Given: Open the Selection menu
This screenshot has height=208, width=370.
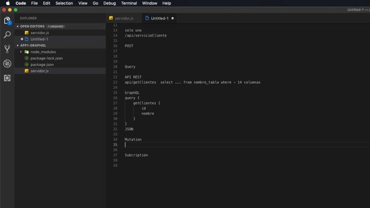Looking at the screenshot, I should (x=64, y=3).
